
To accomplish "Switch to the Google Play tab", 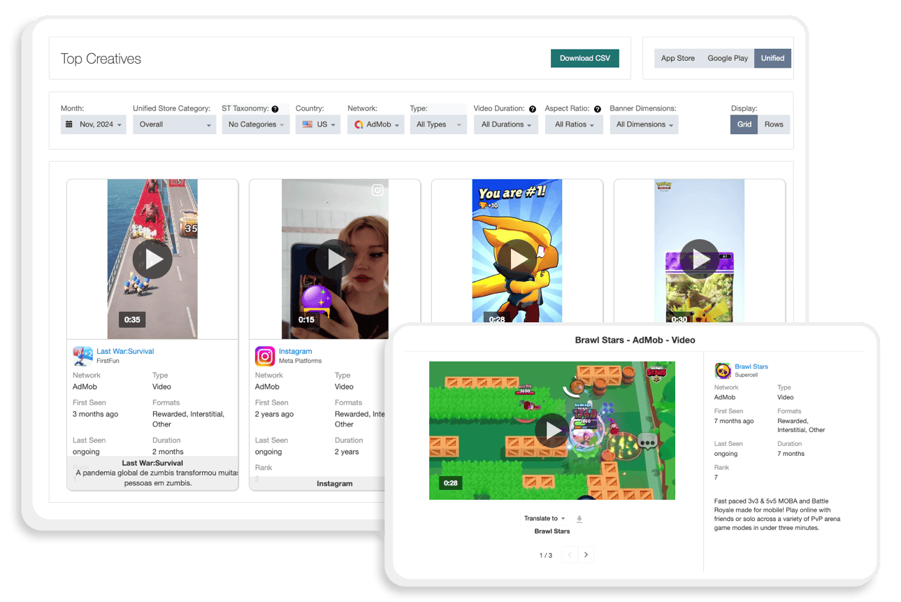I will [x=728, y=58].
